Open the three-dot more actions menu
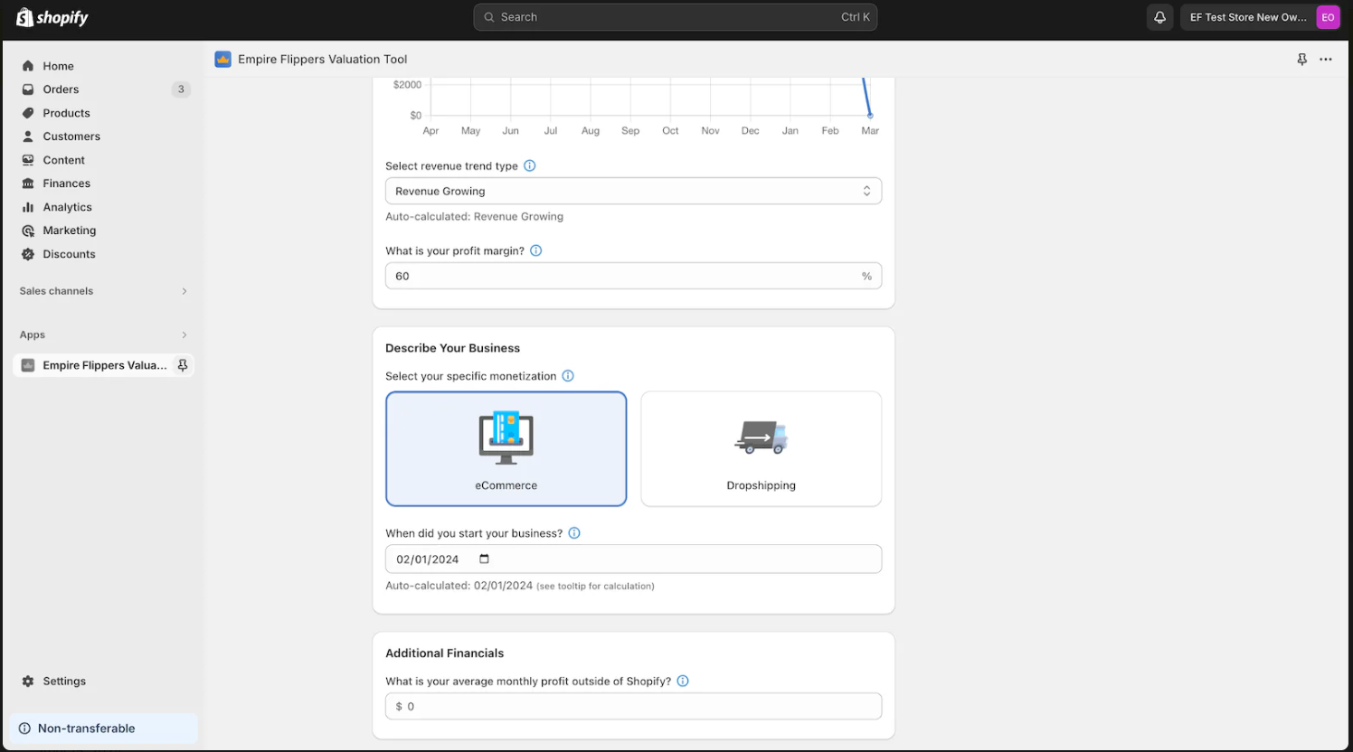This screenshot has width=1353, height=752. pyautogui.click(x=1326, y=60)
